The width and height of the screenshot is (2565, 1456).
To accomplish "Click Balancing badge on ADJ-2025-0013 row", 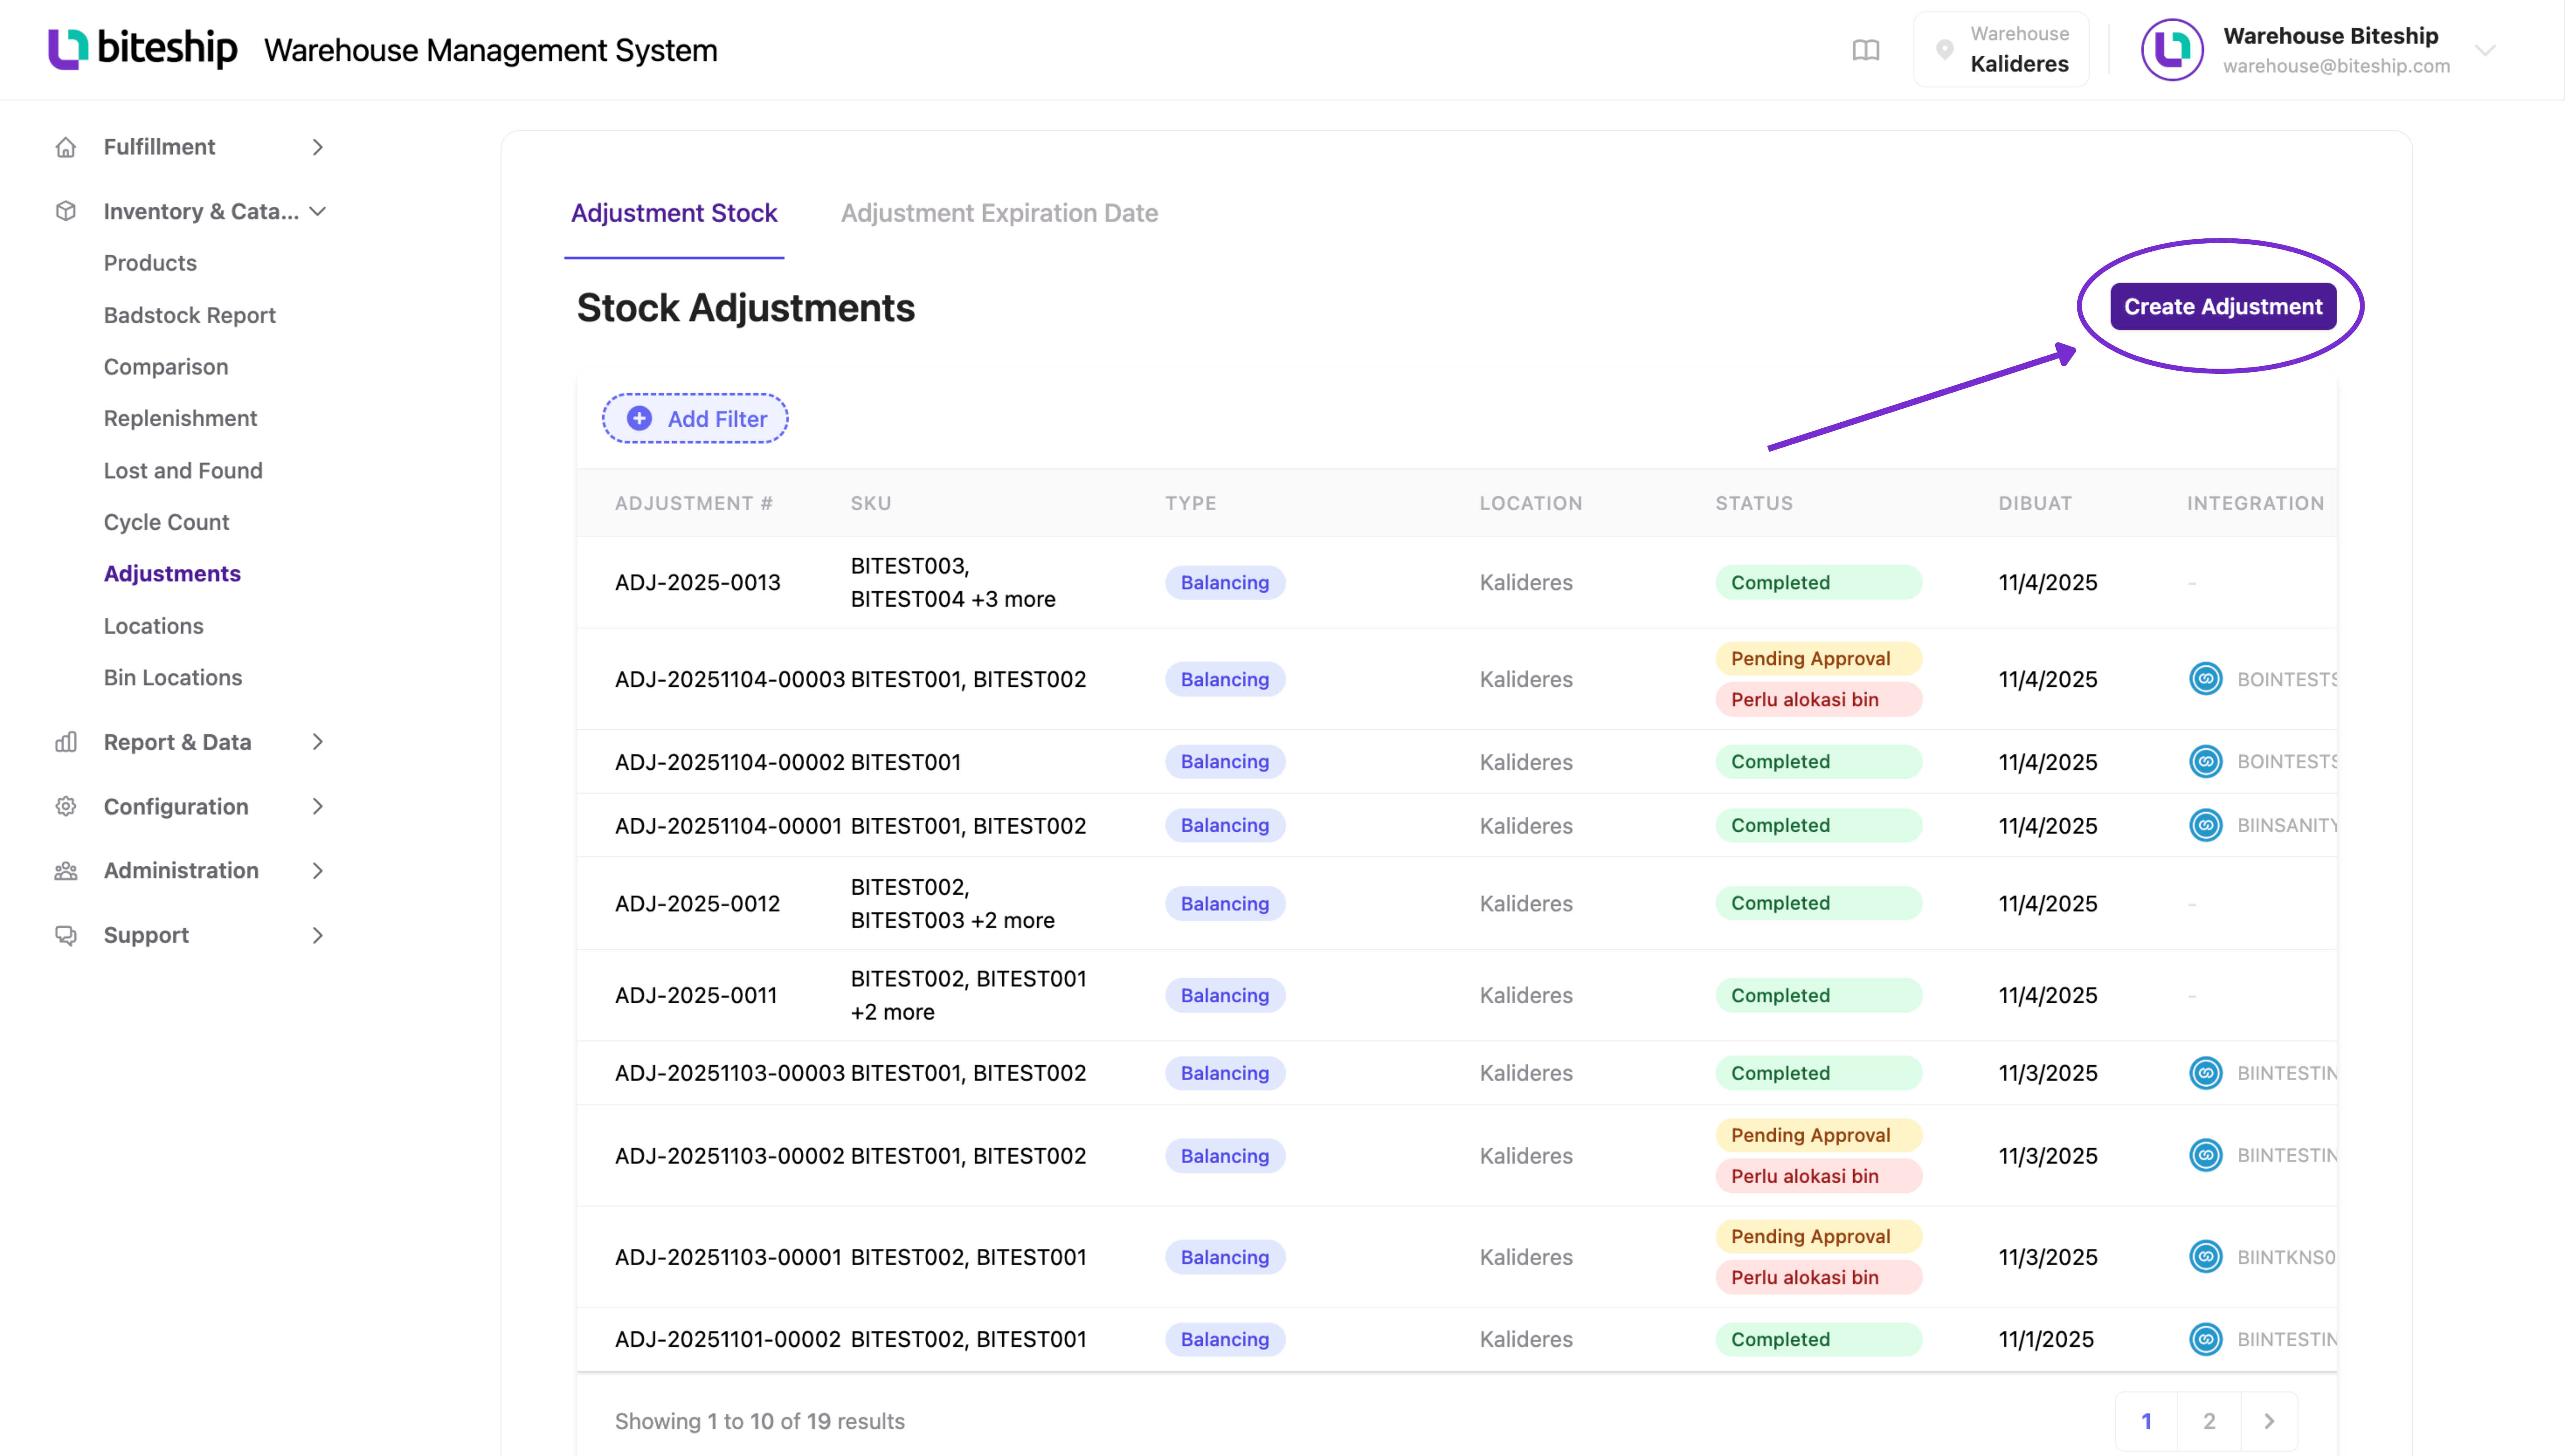I will (x=1225, y=582).
